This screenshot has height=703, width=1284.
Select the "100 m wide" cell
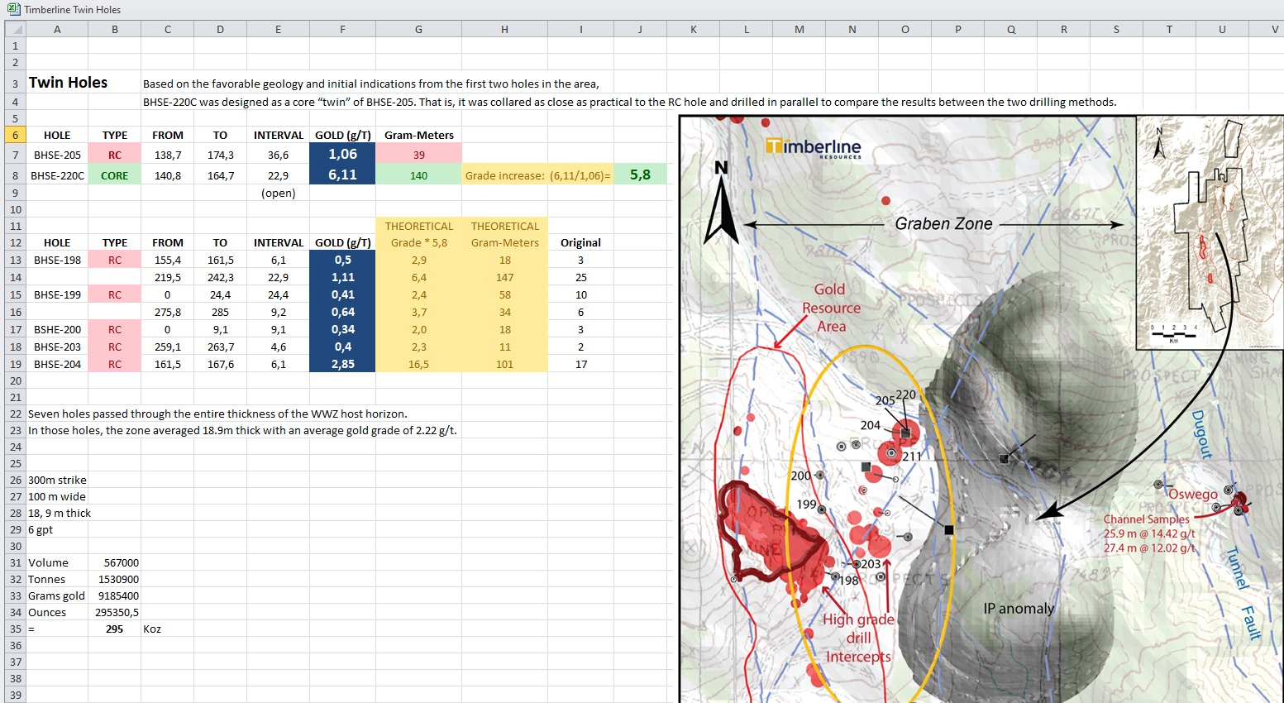57,496
